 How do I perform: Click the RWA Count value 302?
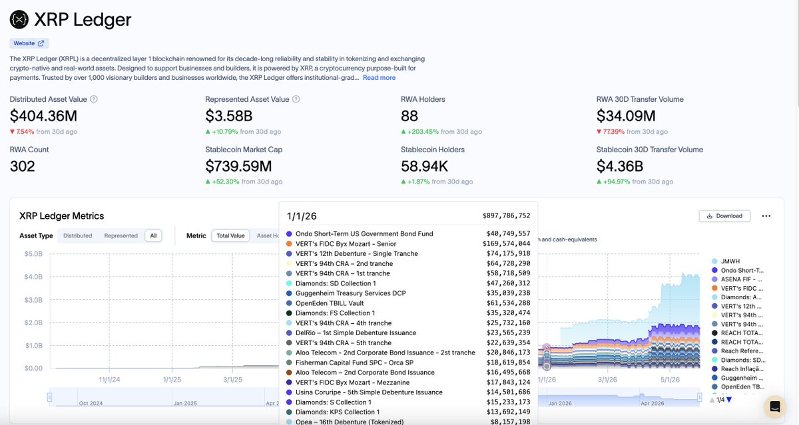[x=23, y=166]
